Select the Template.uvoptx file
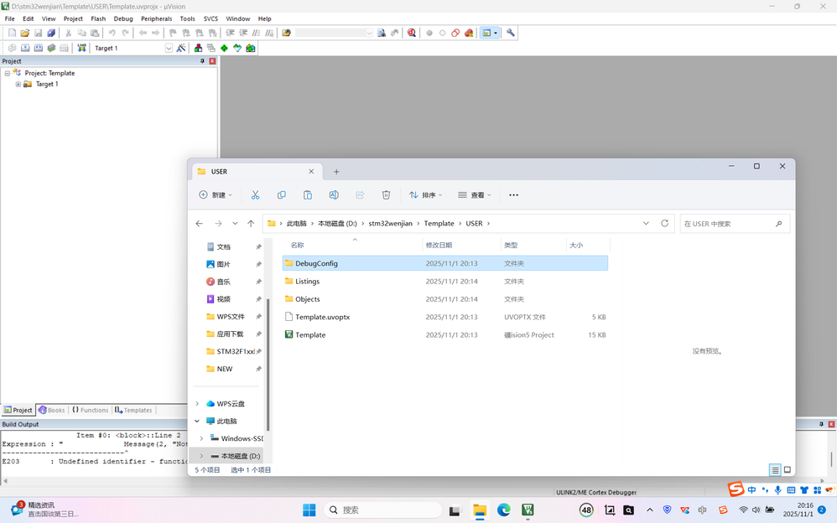 pos(445,317)
